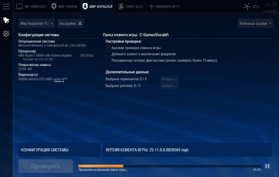Uncheck Базовая проверка клиента игры
The height and width of the screenshot is (177, 279).
[108, 48]
